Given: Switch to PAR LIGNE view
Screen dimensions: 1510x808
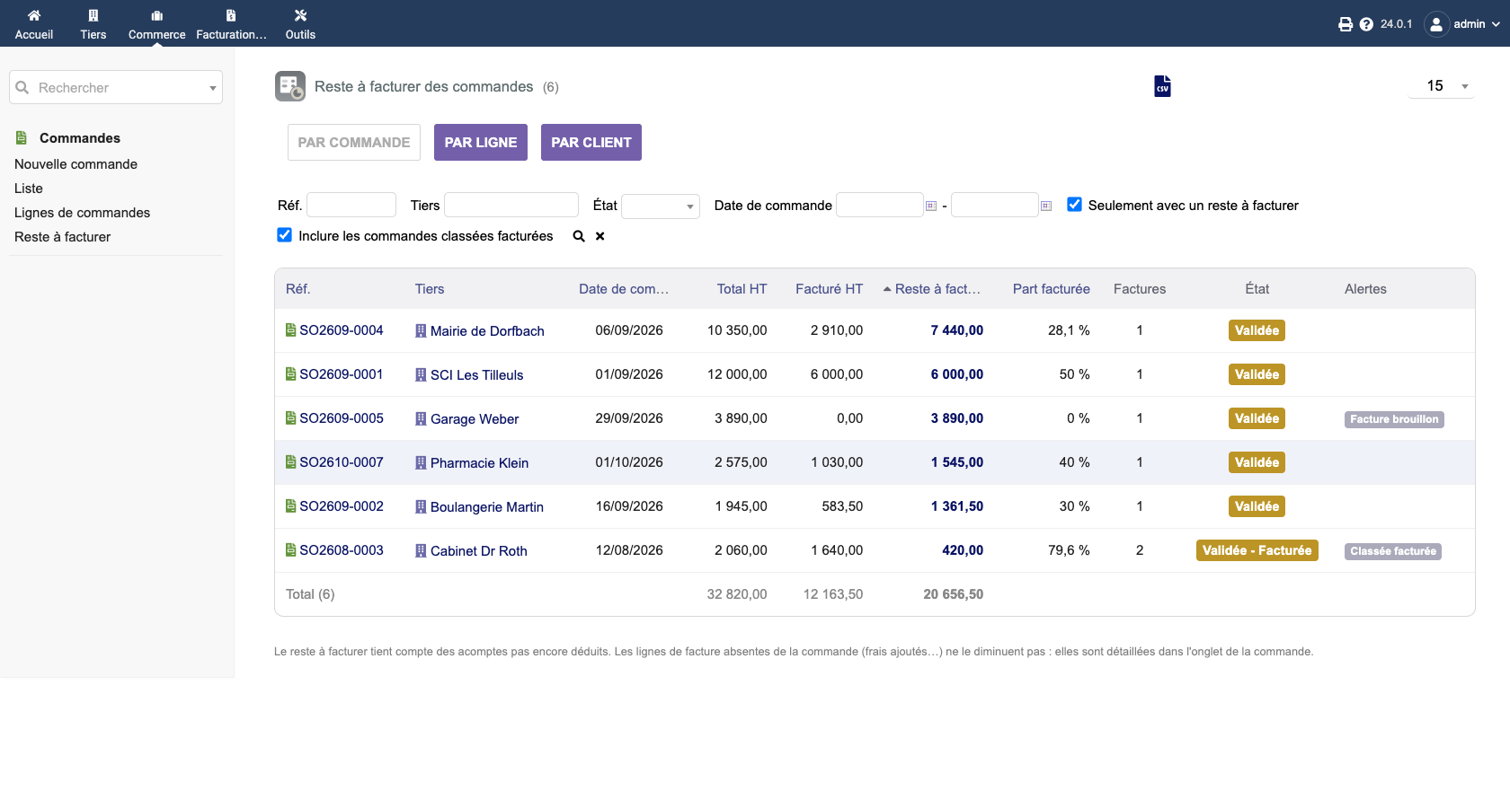Looking at the screenshot, I should pos(481,143).
